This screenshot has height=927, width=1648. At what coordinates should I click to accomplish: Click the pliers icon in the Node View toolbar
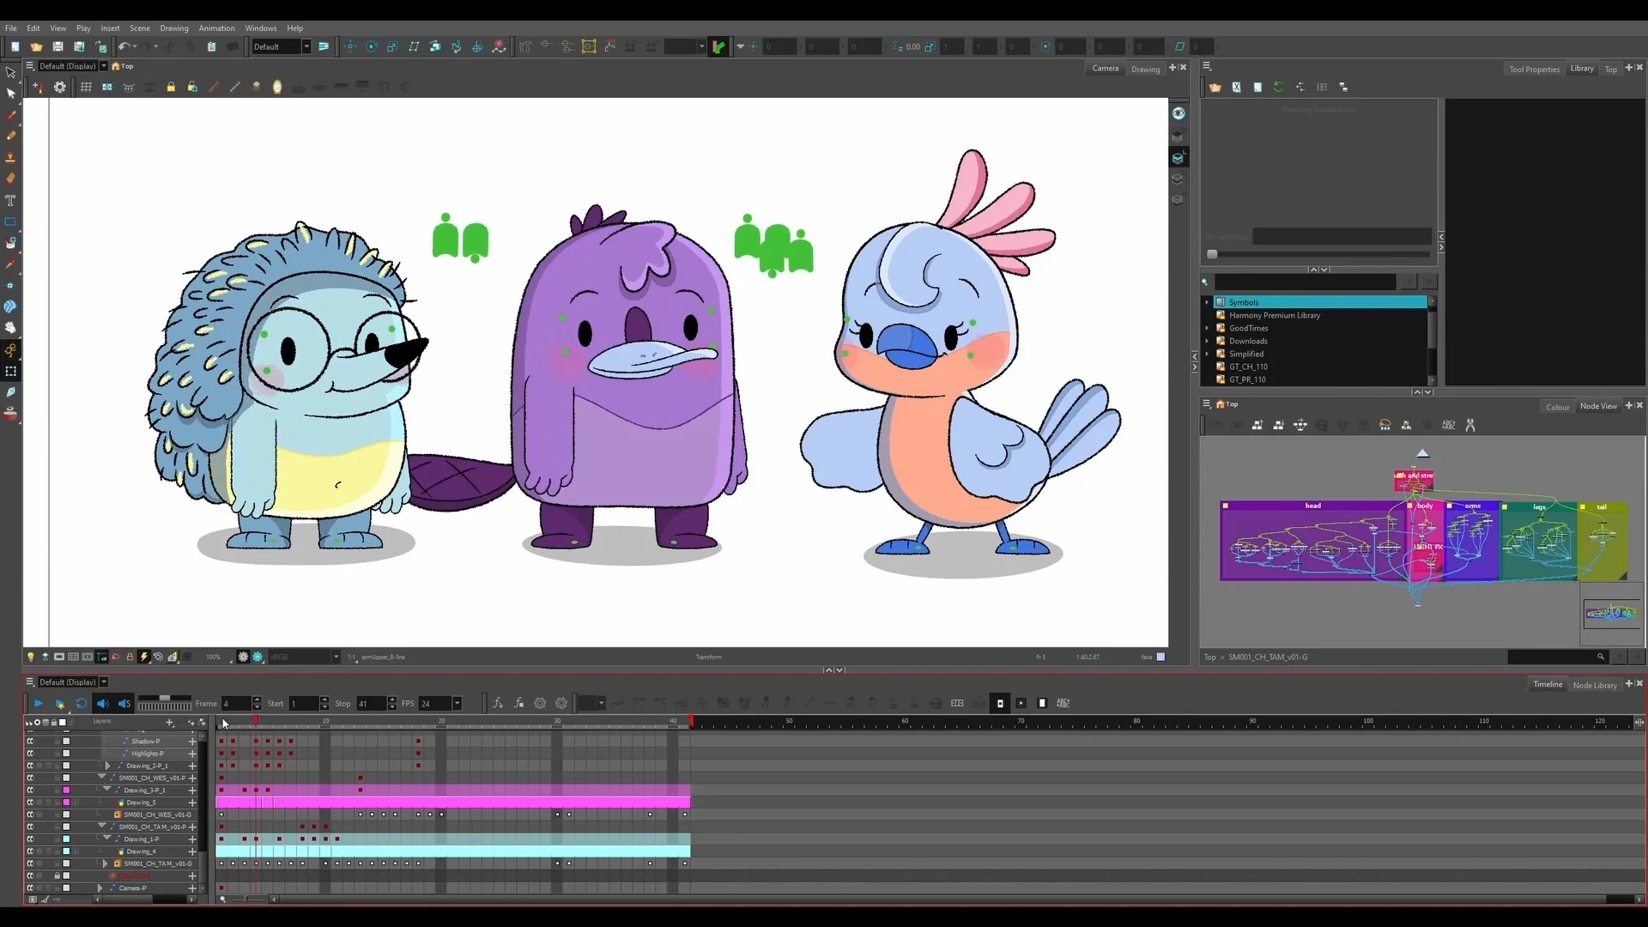tap(1470, 425)
